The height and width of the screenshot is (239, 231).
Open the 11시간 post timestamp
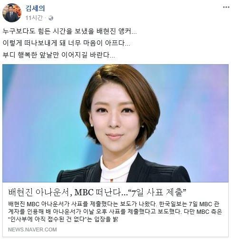pyautogui.click(x=34, y=18)
